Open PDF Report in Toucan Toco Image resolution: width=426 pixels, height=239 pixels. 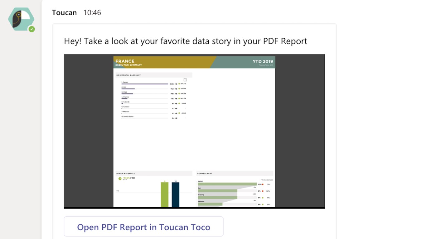pyautogui.click(x=143, y=227)
